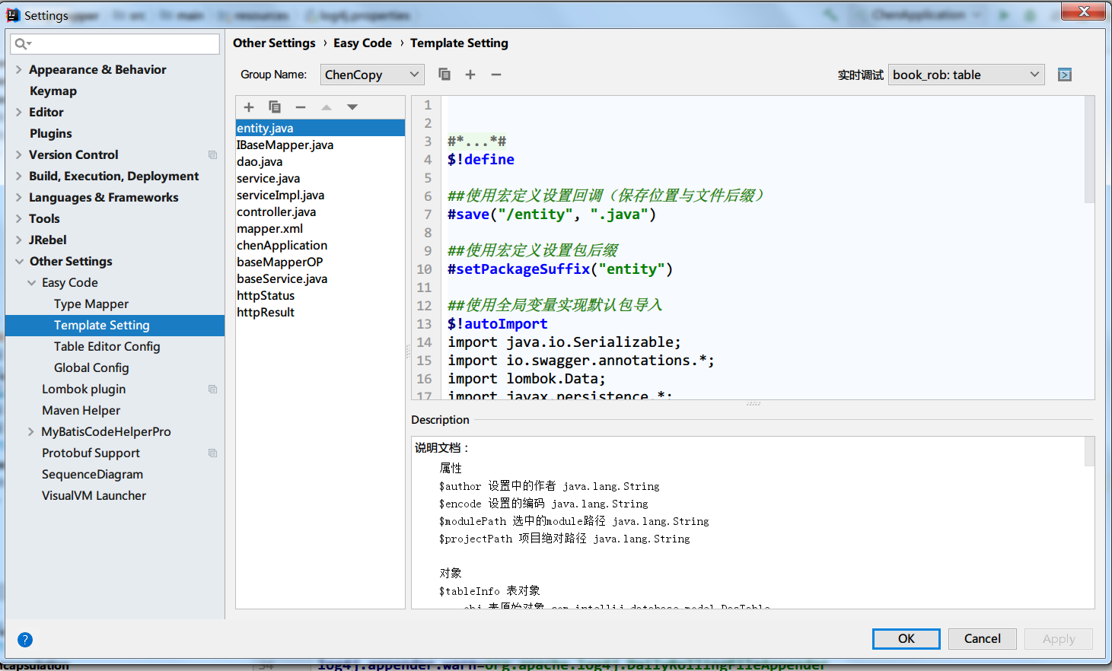The image size is (1112, 671).
Task: Delete the selected template from the list
Action: (x=300, y=107)
